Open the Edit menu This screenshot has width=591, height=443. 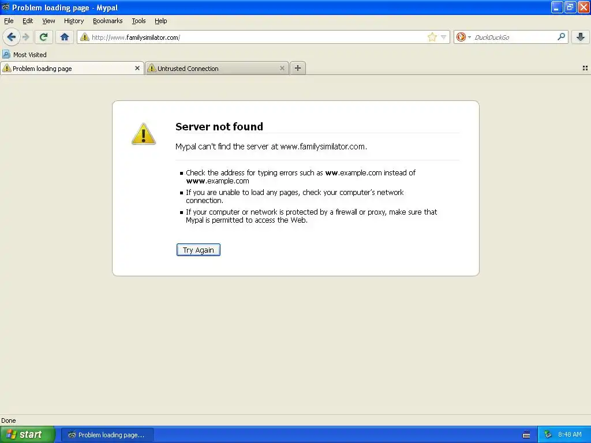pos(28,21)
